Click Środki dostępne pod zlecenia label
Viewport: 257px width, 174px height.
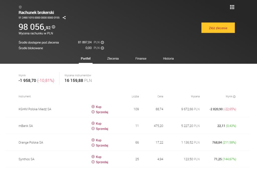[x=39, y=43]
